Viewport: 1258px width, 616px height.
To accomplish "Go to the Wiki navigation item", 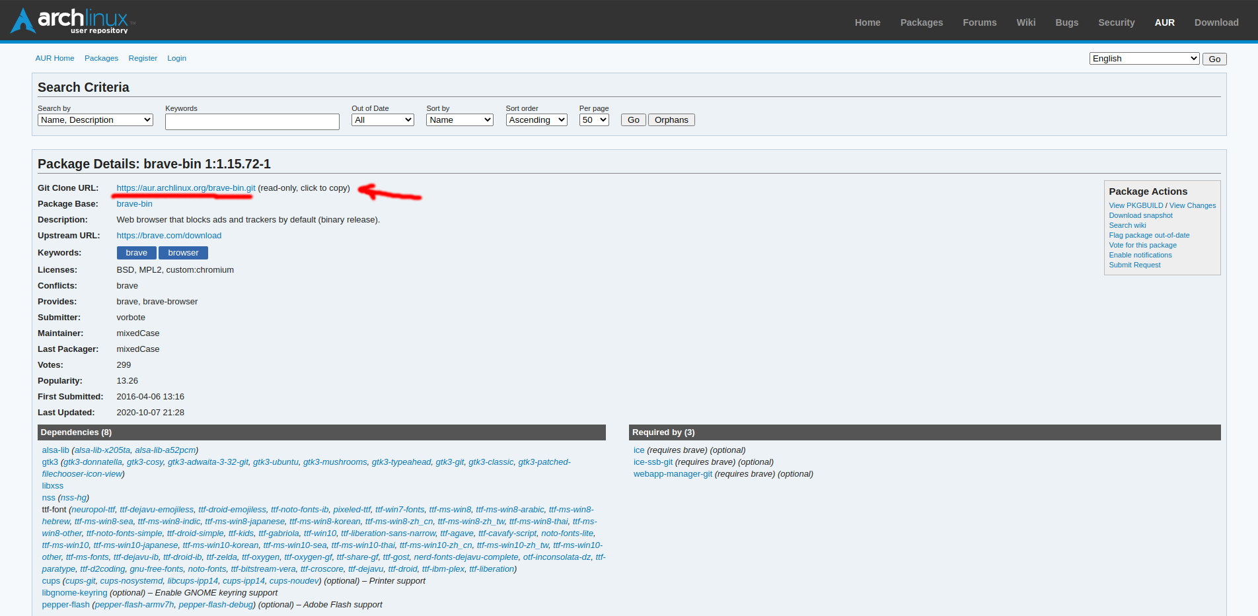I will click(1025, 22).
